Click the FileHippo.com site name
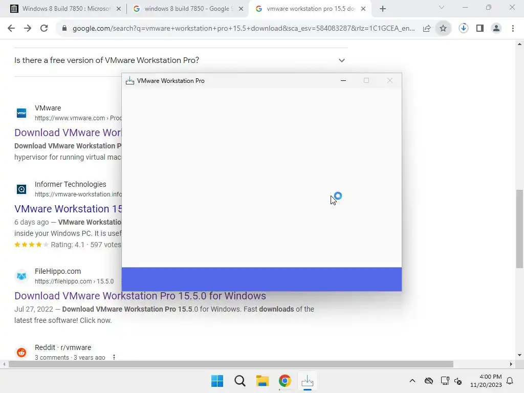Image resolution: width=524 pixels, height=393 pixels. tap(57, 271)
